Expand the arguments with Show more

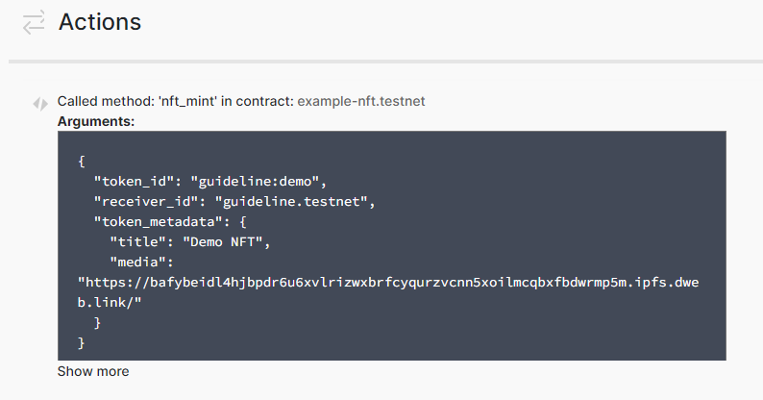pyautogui.click(x=93, y=371)
